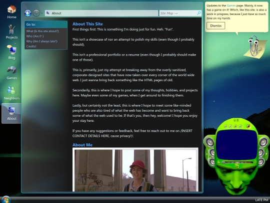270x203 pixels.
Task: Click the media player's blue video screen
Action: click(237, 145)
